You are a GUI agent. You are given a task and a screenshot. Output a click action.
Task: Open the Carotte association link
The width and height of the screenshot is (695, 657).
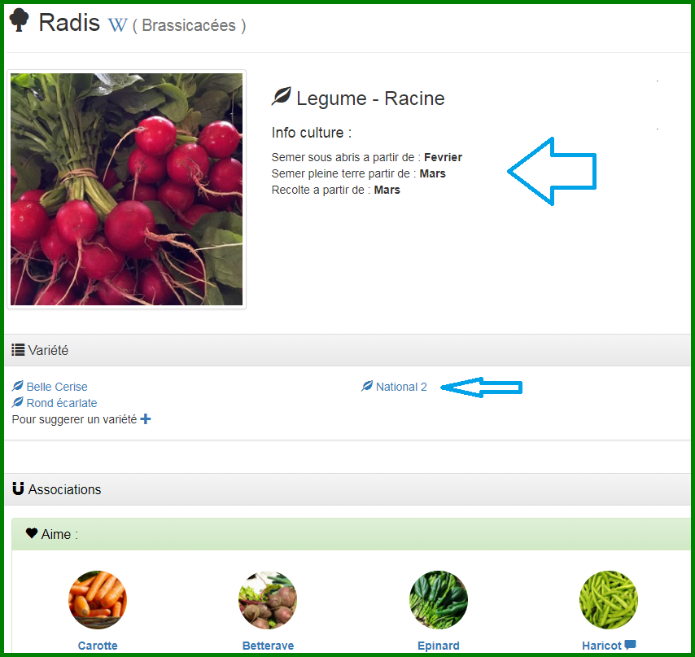coord(98,646)
